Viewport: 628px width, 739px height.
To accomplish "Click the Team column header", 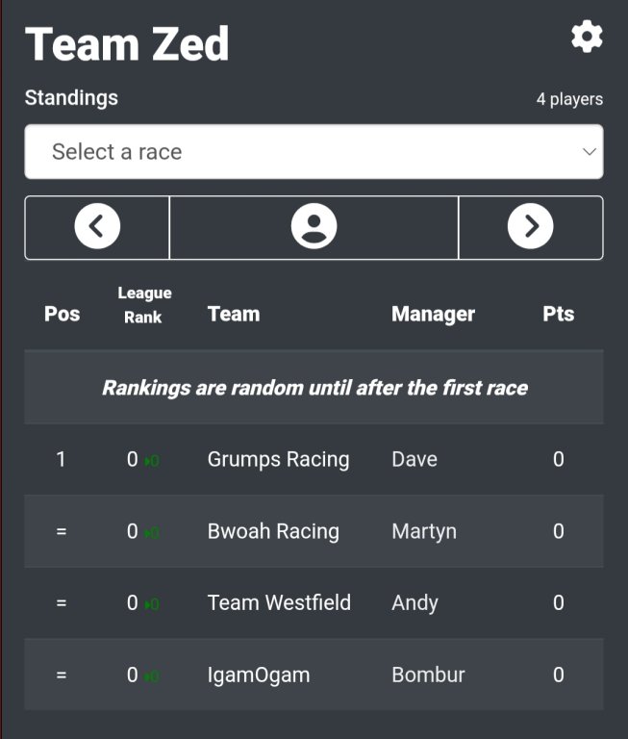I will tap(234, 314).
